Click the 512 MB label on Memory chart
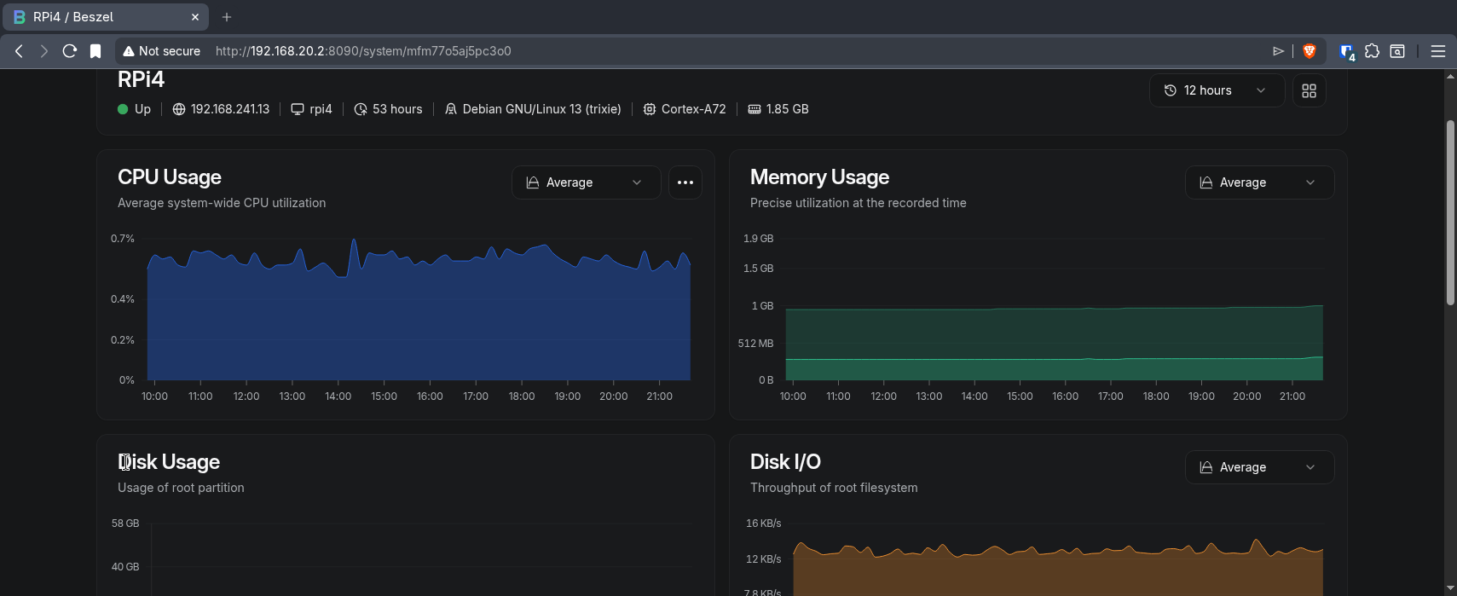The image size is (1457, 596). click(x=755, y=344)
